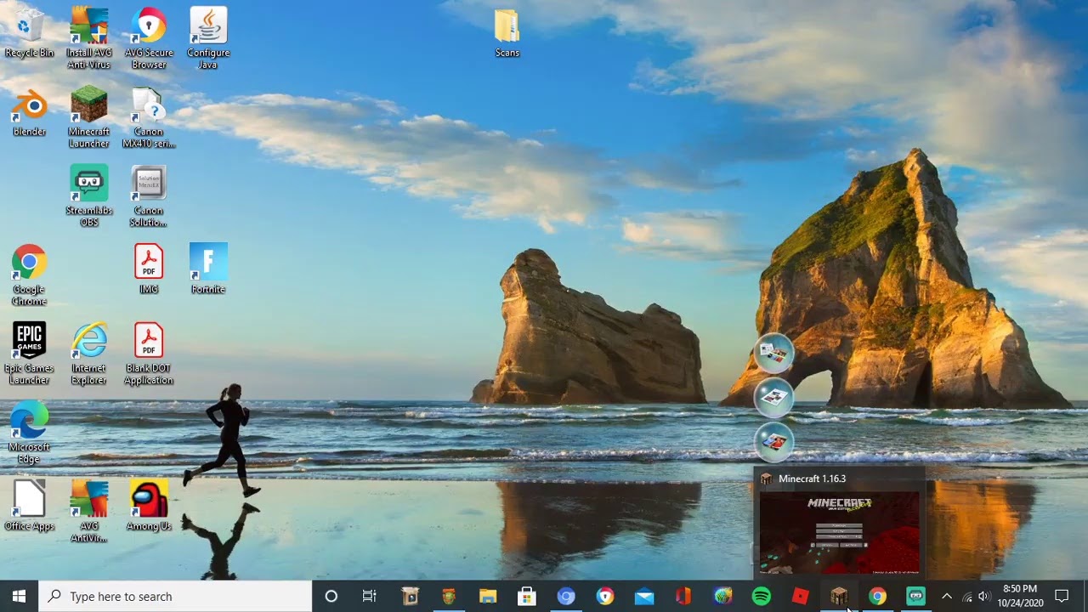Open Streamlabs OBS taskbar icon
This screenshot has height=612, width=1088.
[915, 597]
